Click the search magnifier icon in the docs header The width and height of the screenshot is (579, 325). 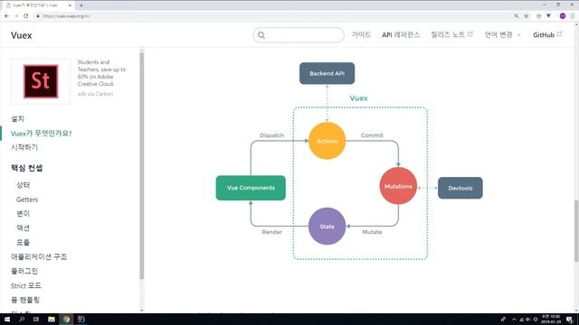[261, 35]
